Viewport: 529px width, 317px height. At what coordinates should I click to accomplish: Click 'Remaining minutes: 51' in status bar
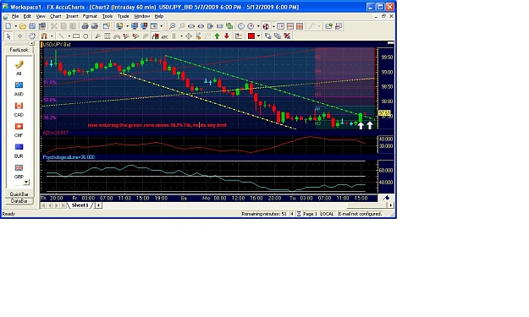point(264,214)
